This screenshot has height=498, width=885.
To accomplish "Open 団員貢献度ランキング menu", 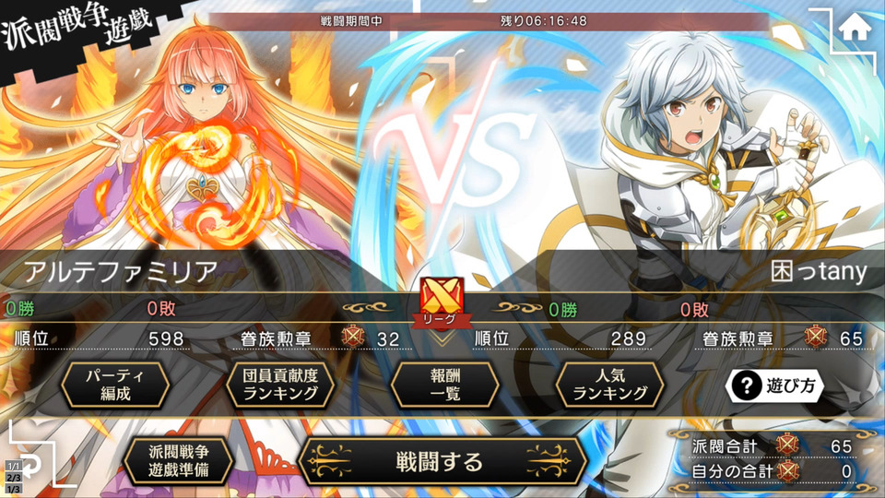I will coord(280,385).
